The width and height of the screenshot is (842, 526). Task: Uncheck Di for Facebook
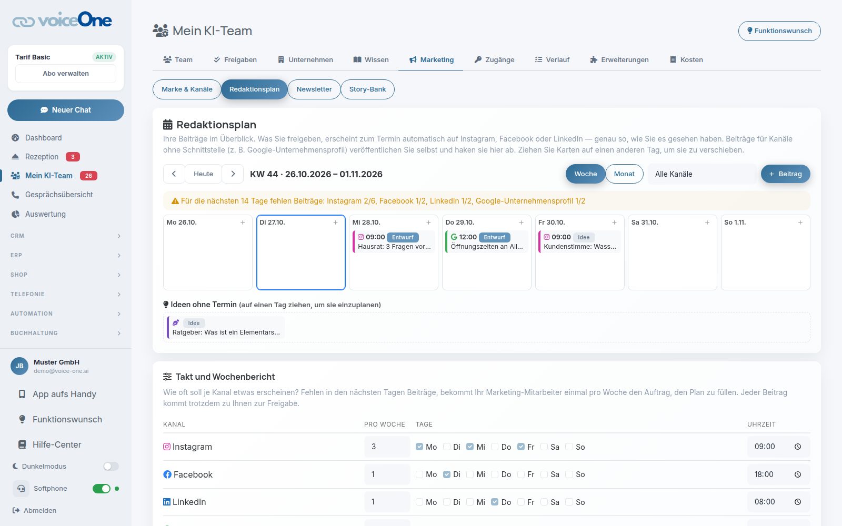click(447, 474)
